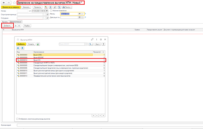203x129 pixels.
Task: Click the yellow Выбрать button
Action: (21, 44)
